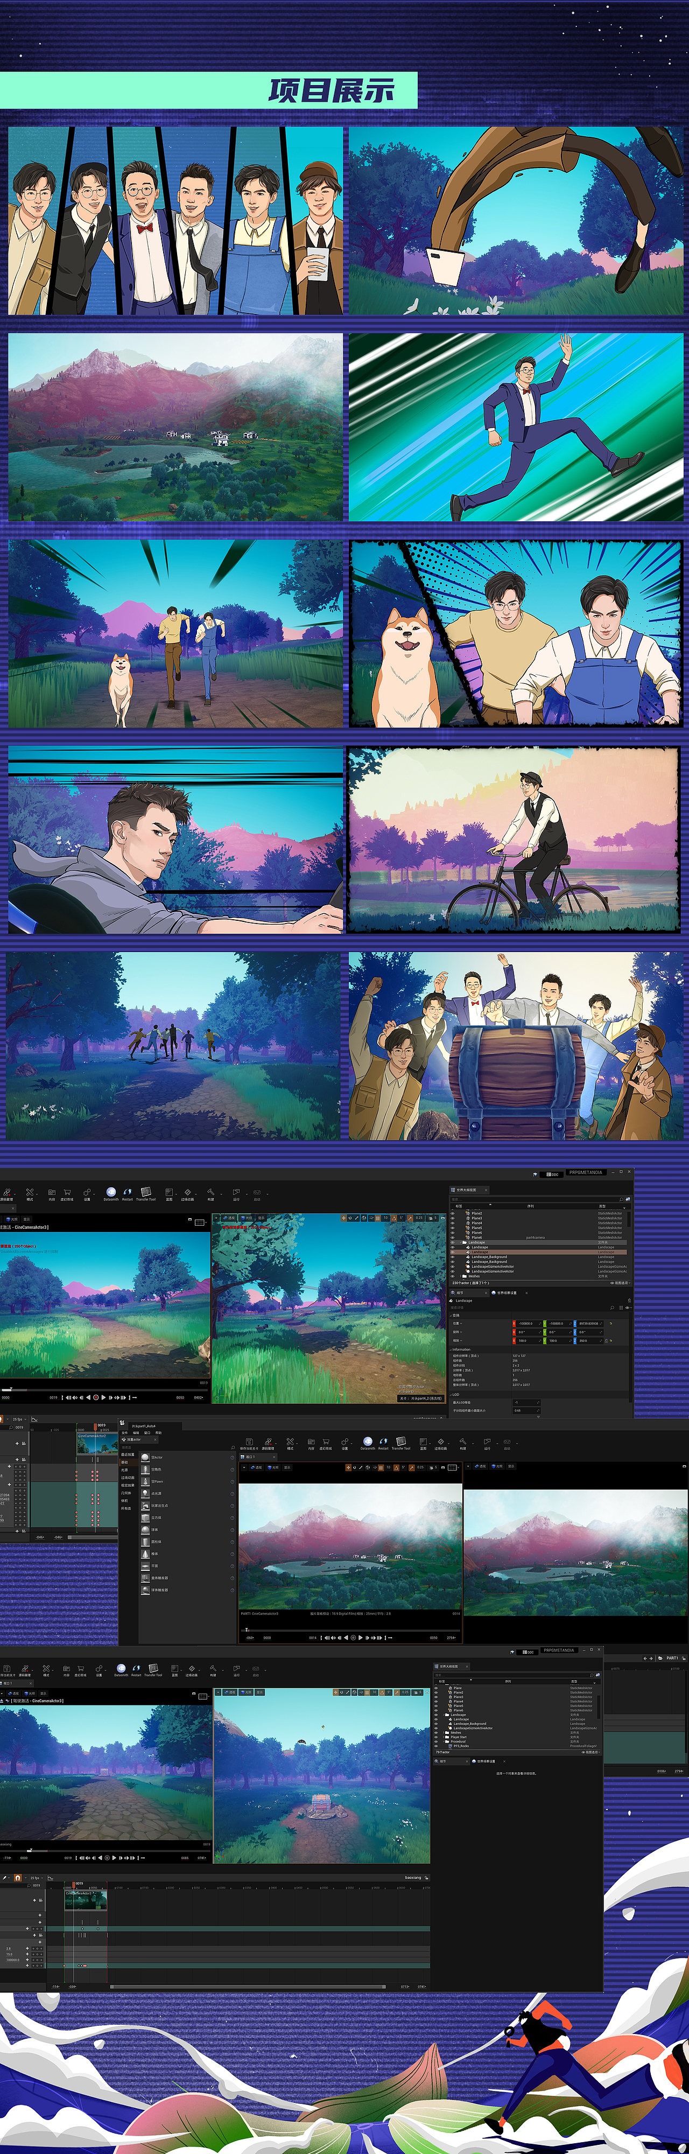The height and width of the screenshot is (2154, 689).
Task: Choose 几何体 category in middle place panel
Action: point(126,1493)
